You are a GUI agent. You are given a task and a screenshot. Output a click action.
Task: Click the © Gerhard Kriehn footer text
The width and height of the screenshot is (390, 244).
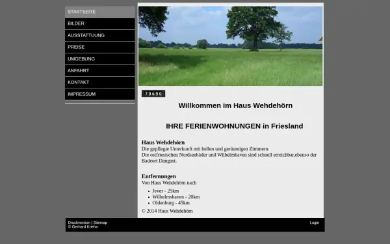pos(83,227)
